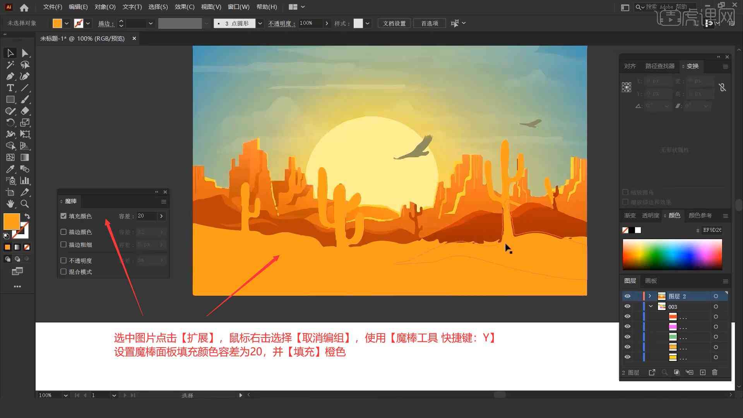This screenshot has height=418, width=743.
Task: Enable 填充颜色 checkbox in Magic Wand
Action: click(64, 216)
